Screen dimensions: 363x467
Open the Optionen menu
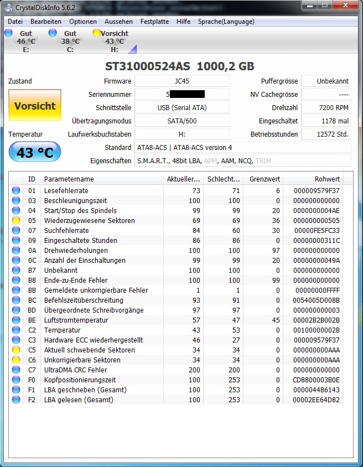pos(83,22)
